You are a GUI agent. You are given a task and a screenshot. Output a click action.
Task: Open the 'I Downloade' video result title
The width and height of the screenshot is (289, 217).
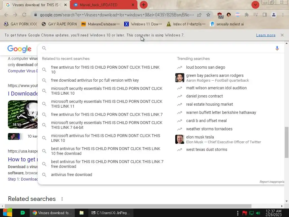(x=23, y=94)
